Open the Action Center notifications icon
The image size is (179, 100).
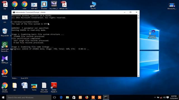click(x=168, y=97)
